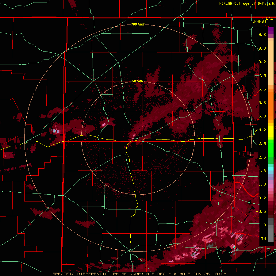Screen dimensions: 276x276
Task: Click the TH label on the legend
Action: [x=263, y=239]
